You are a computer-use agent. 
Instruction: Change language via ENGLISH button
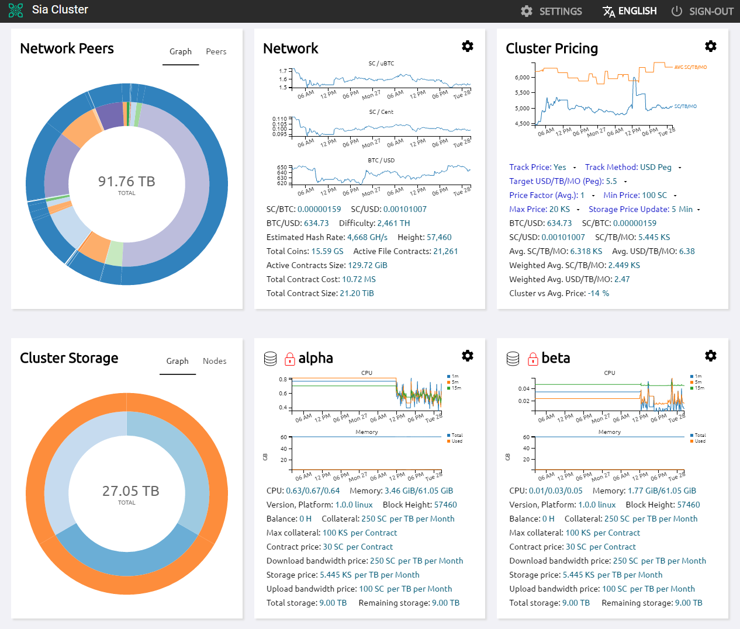[x=630, y=11]
